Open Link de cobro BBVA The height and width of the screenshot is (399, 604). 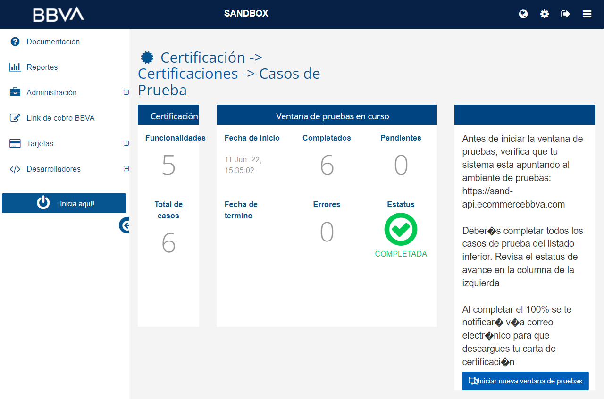click(60, 118)
